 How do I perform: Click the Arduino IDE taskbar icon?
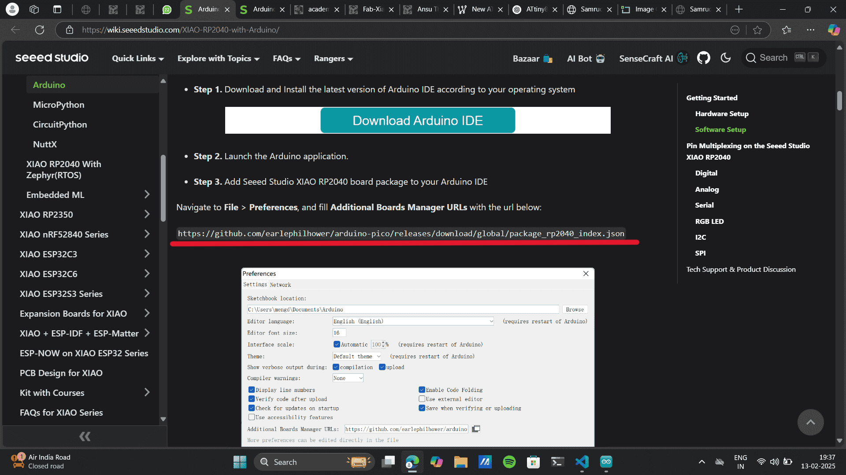[x=606, y=462]
